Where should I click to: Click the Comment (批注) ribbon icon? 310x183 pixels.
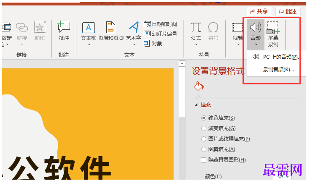click(64, 27)
